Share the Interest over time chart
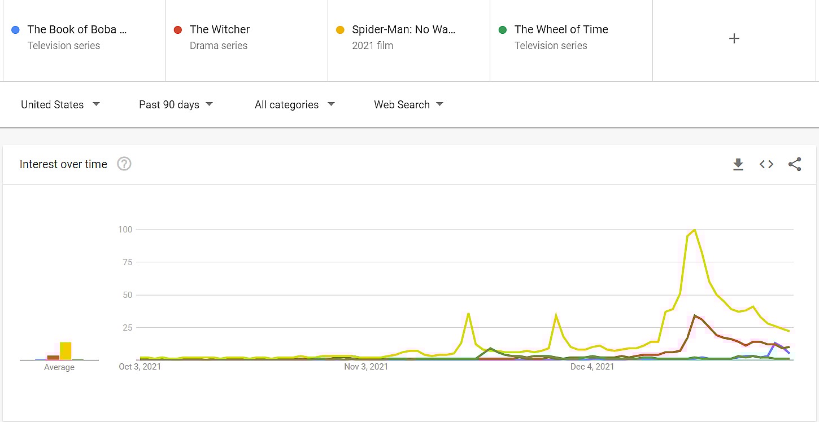This screenshot has height=422, width=819. click(795, 164)
